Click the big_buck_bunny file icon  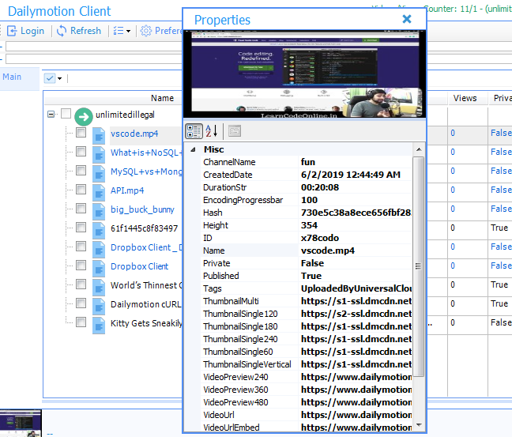pos(99,211)
